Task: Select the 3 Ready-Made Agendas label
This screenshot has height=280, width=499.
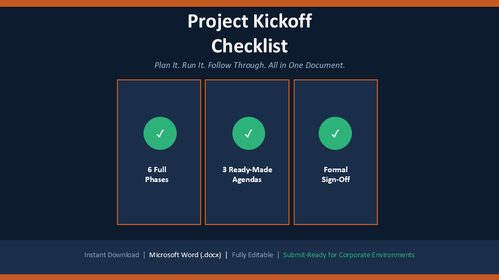Action: (x=247, y=175)
